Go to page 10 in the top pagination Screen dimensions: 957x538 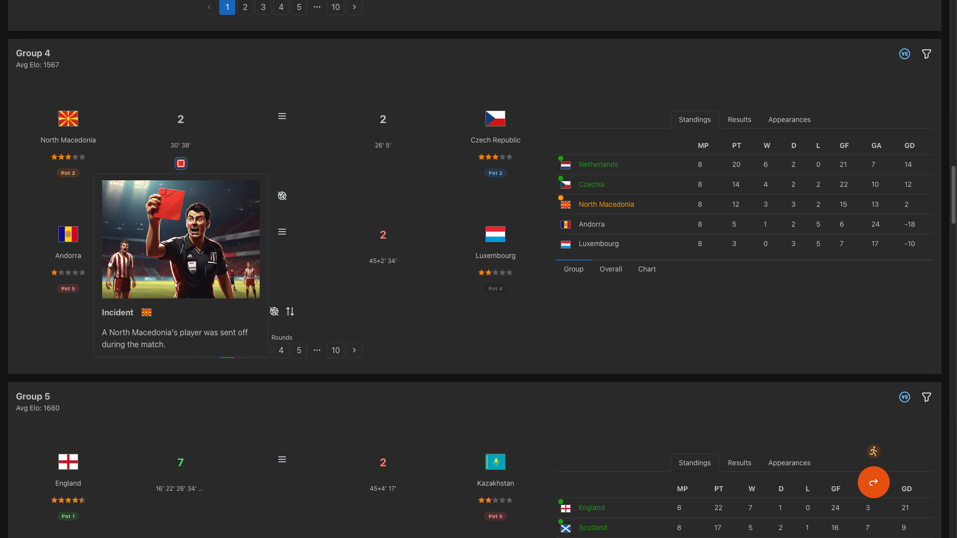[x=335, y=7]
